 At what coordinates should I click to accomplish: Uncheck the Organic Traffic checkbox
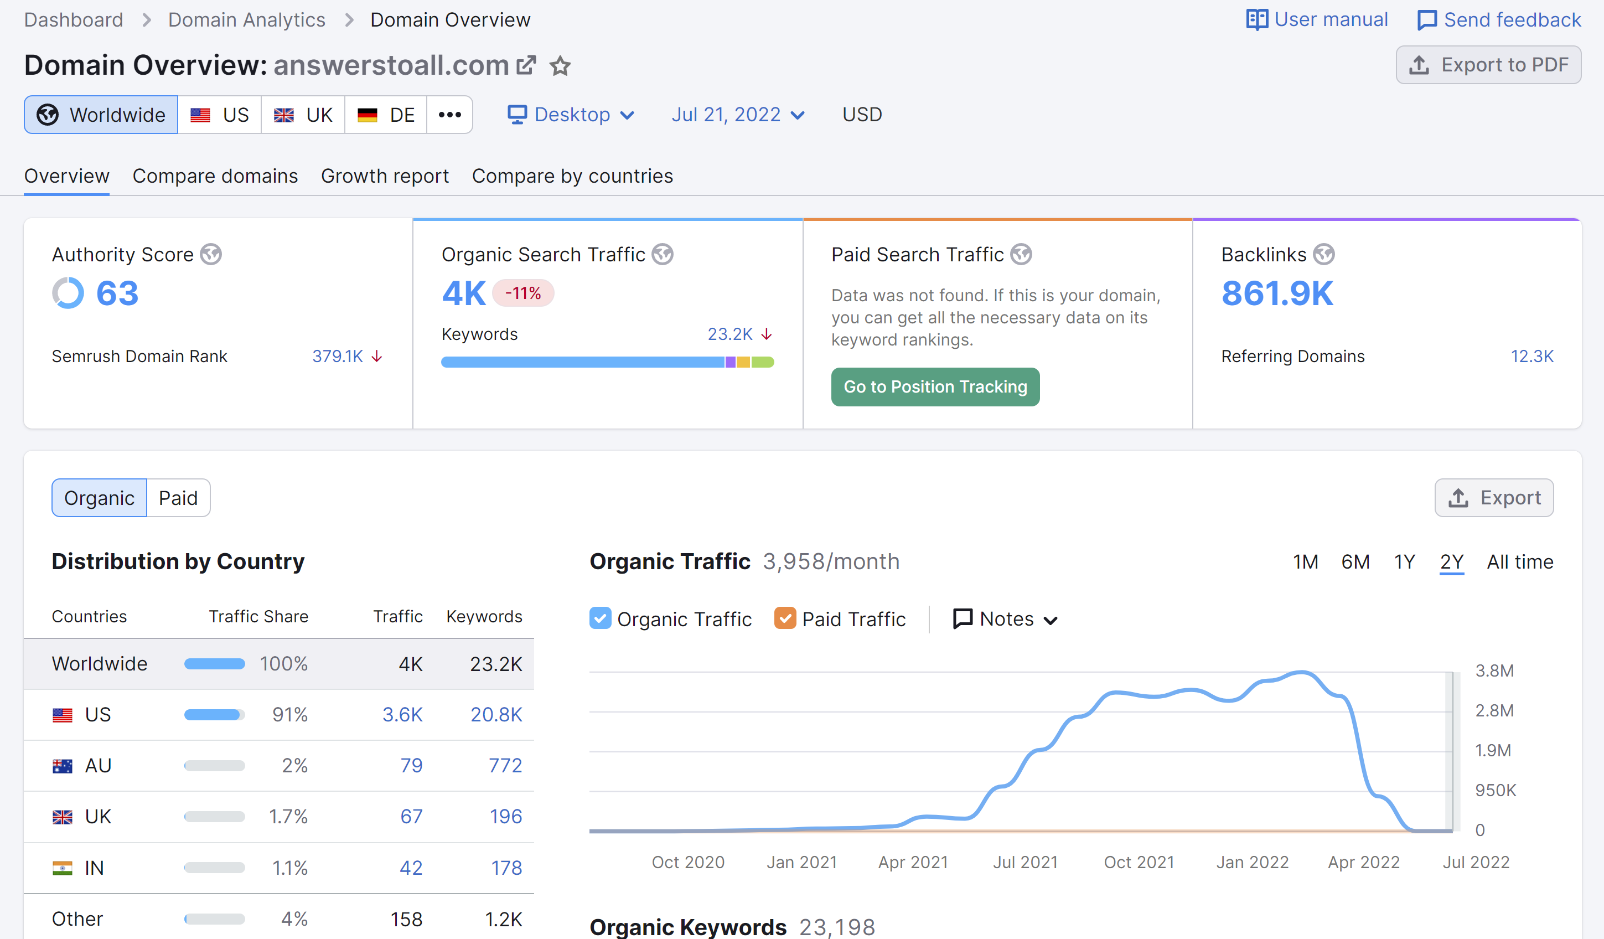point(600,618)
